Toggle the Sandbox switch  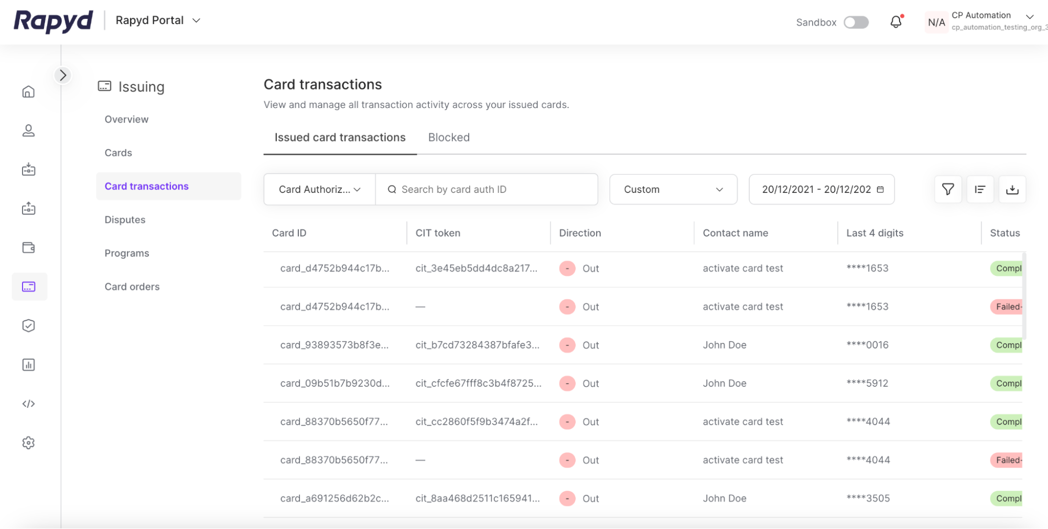click(x=856, y=22)
